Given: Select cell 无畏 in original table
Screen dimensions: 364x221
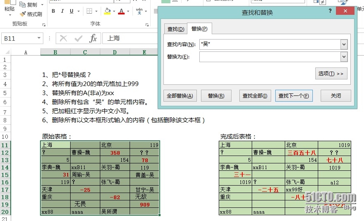Looking at the screenshot, I should point(85,204).
